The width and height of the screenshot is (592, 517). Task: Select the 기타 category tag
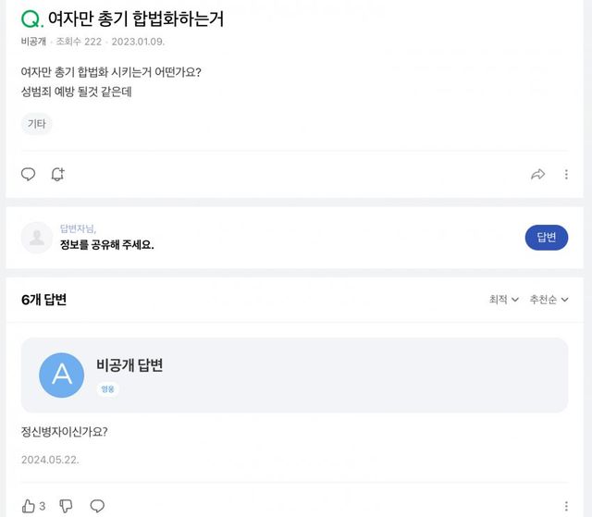37,124
